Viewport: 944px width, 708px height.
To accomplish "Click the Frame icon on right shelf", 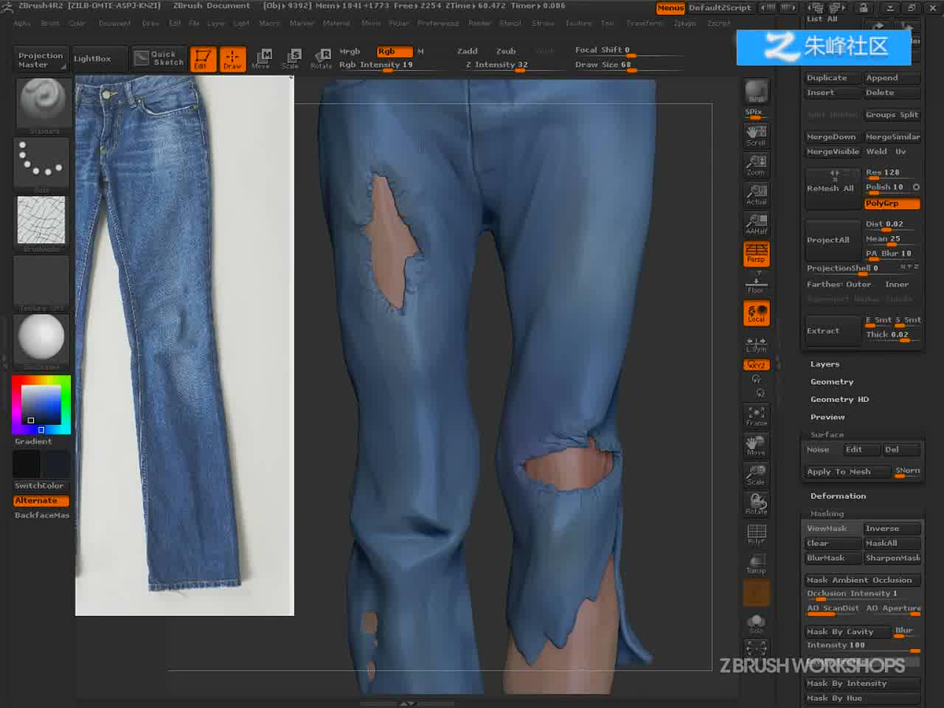I will pos(756,416).
